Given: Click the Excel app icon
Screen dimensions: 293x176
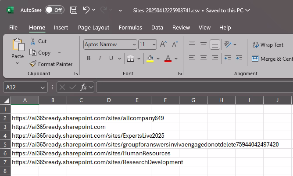Looking at the screenshot, I should tap(10, 10).
